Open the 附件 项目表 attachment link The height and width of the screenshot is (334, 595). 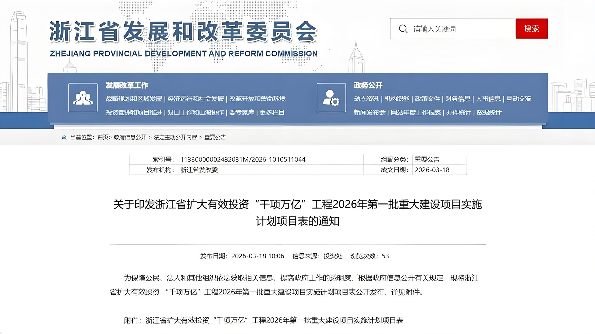point(274,320)
